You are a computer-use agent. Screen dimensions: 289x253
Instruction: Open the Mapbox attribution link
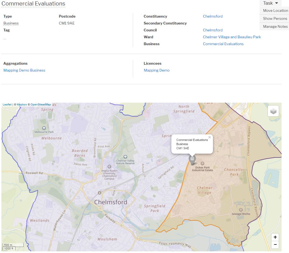coord(22,104)
